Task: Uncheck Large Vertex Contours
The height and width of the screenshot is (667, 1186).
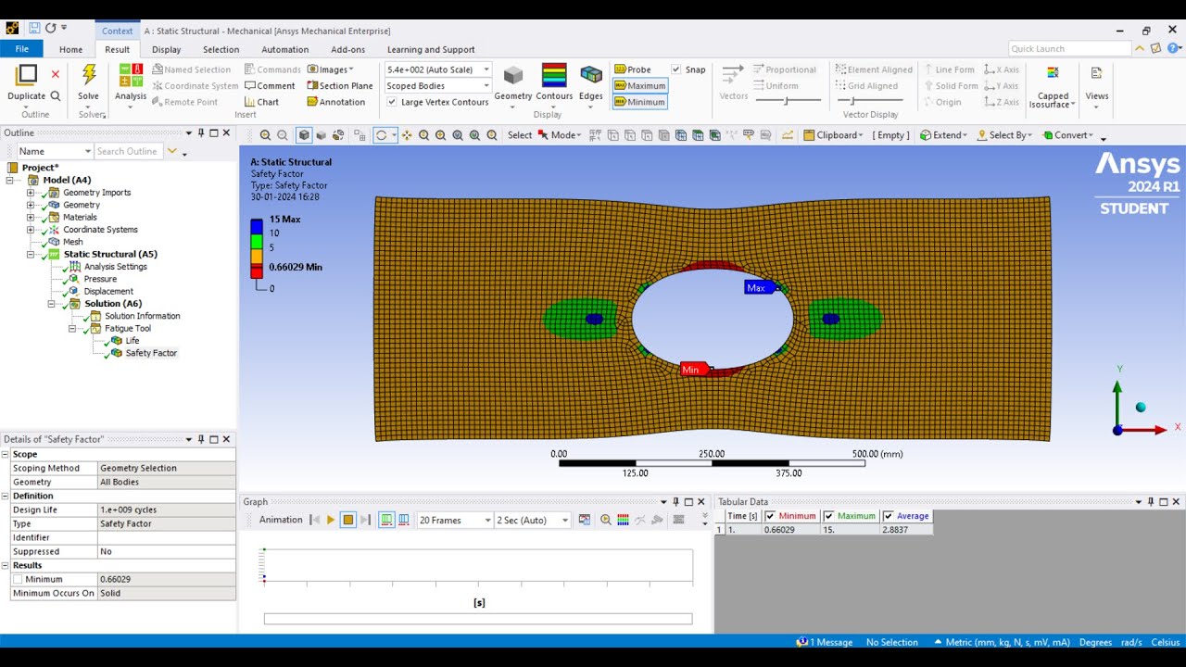Action: click(x=391, y=102)
